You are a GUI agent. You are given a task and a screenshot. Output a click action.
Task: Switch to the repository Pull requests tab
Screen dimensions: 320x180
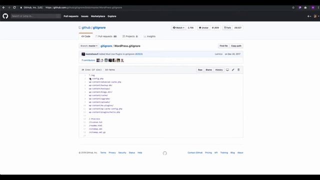(106, 36)
